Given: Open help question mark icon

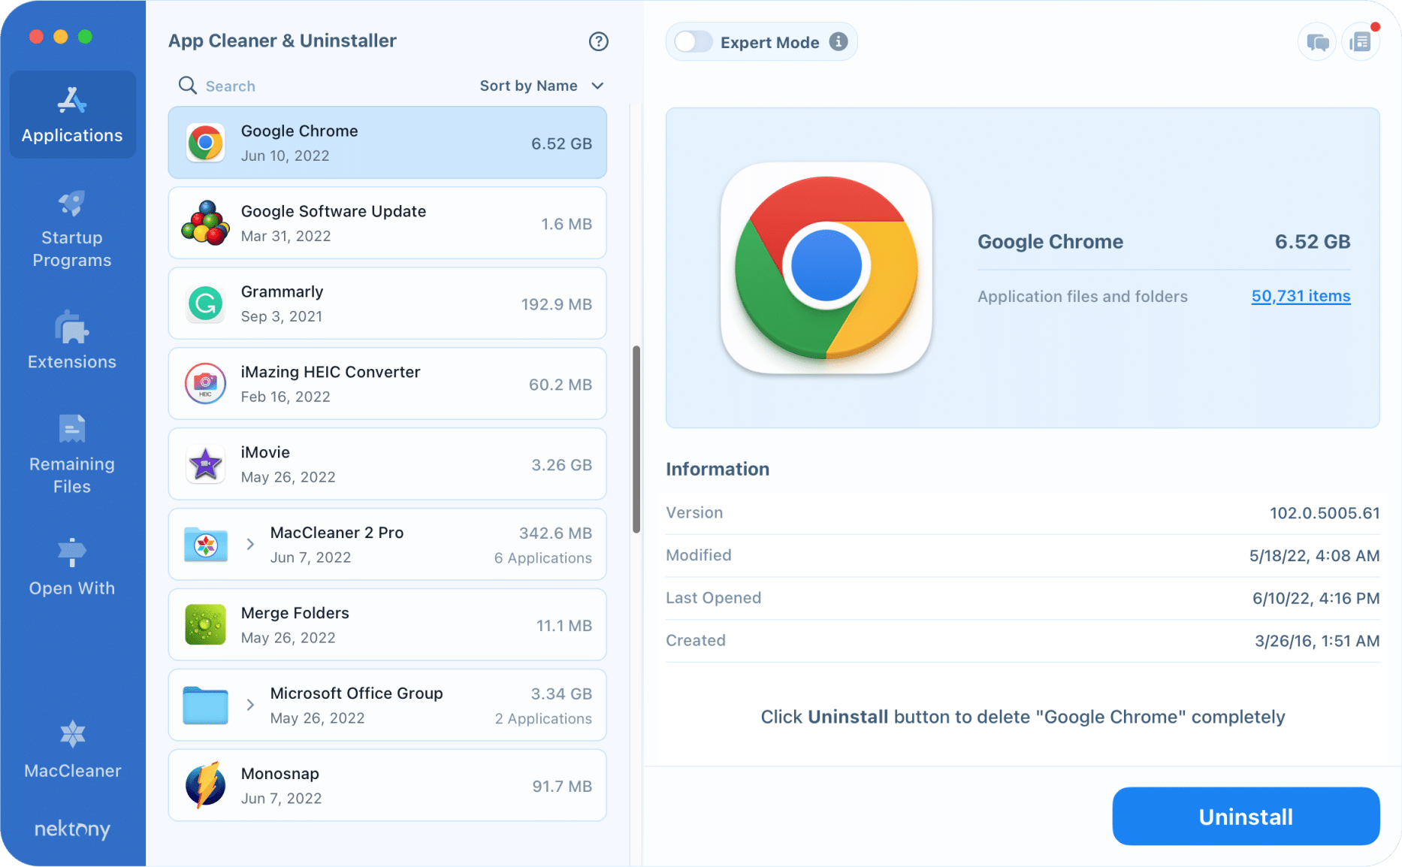Looking at the screenshot, I should (x=598, y=41).
